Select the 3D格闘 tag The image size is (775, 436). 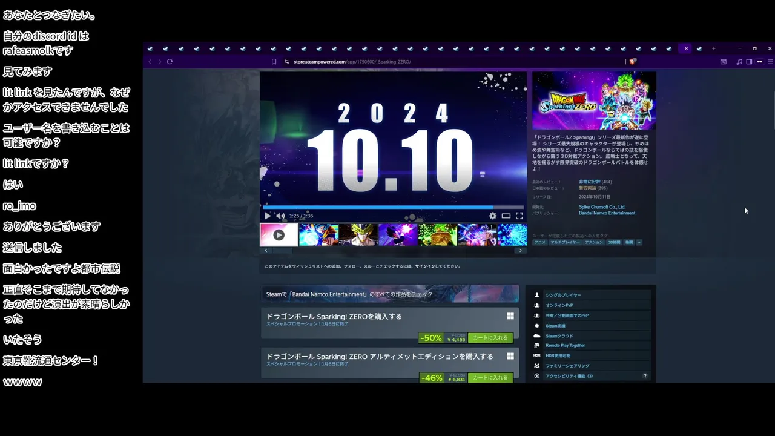pos(614,242)
